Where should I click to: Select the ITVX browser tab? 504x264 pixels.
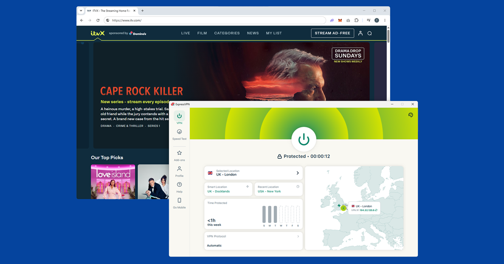click(x=111, y=10)
